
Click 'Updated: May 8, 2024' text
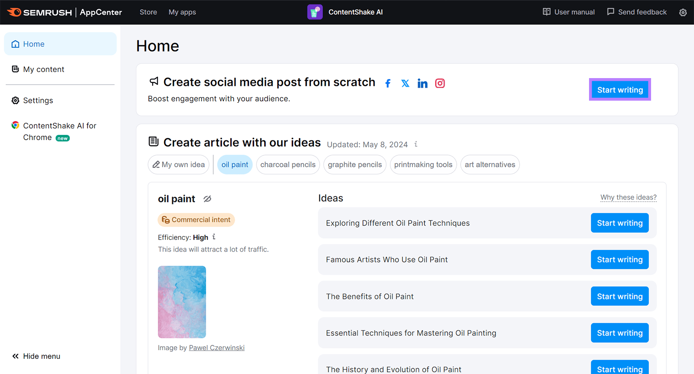click(367, 144)
